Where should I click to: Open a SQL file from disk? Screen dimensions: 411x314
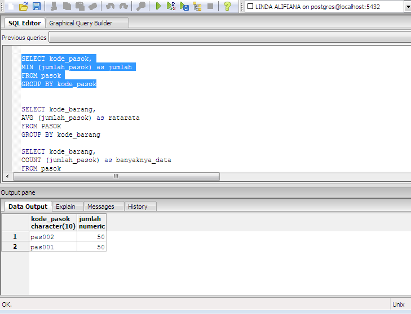coord(24,6)
